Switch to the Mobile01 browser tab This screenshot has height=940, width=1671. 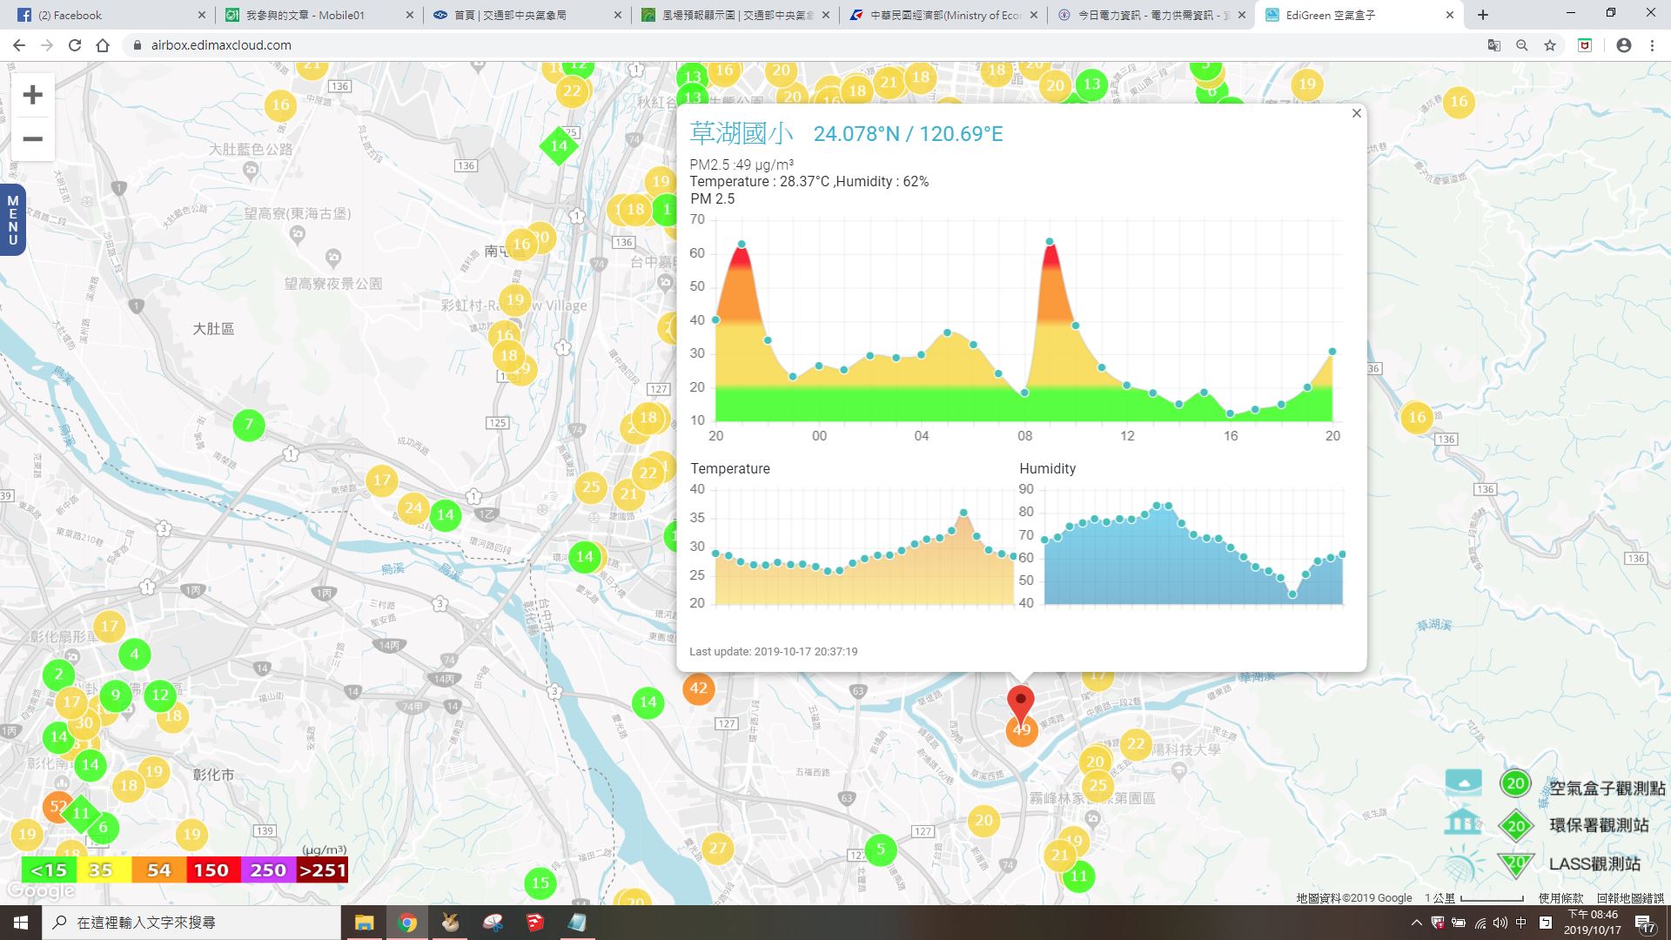click(318, 15)
